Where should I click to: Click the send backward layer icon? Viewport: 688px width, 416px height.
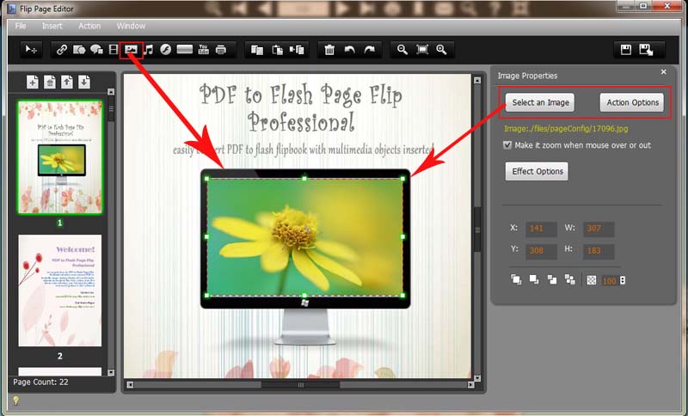pyautogui.click(x=552, y=279)
